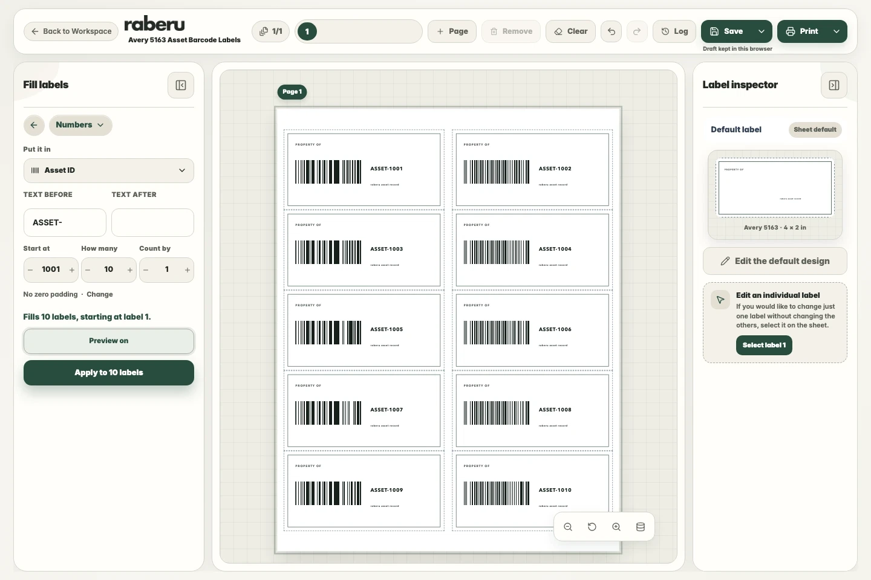
Task: Decrease the How many value
Action: tap(88, 270)
